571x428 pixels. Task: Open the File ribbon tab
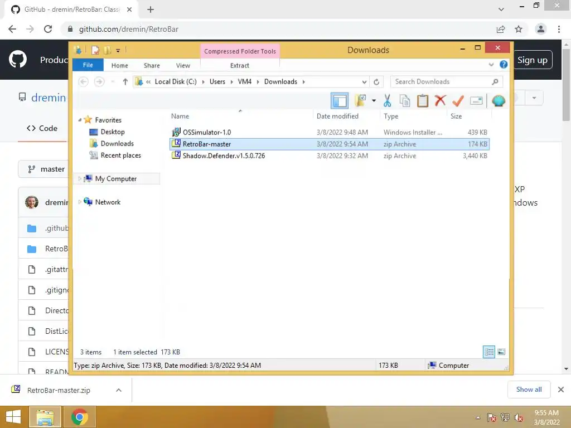tap(88, 65)
